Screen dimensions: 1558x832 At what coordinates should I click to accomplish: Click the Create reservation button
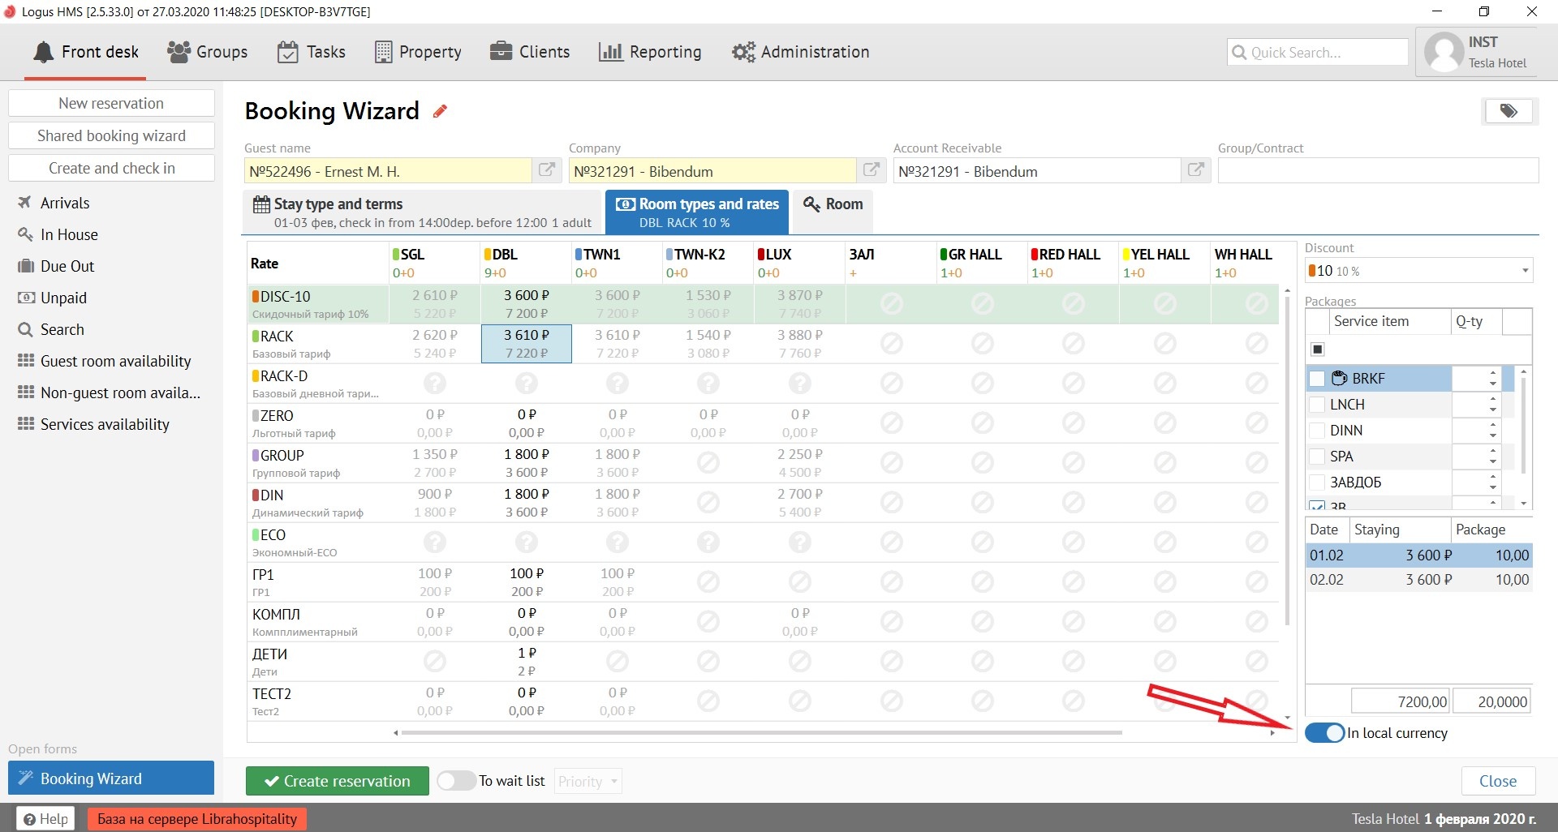click(338, 781)
